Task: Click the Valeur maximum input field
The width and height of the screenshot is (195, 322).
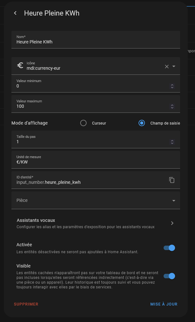Action: pos(89,106)
